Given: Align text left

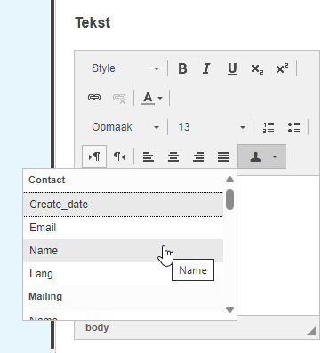Looking at the screenshot, I should tap(149, 156).
